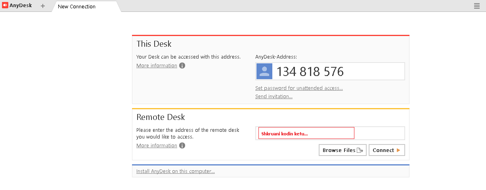Viewport: 486px width, 190px height.
Task: Select the AnyDesk address 134 818 576
Action: (x=310, y=71)
